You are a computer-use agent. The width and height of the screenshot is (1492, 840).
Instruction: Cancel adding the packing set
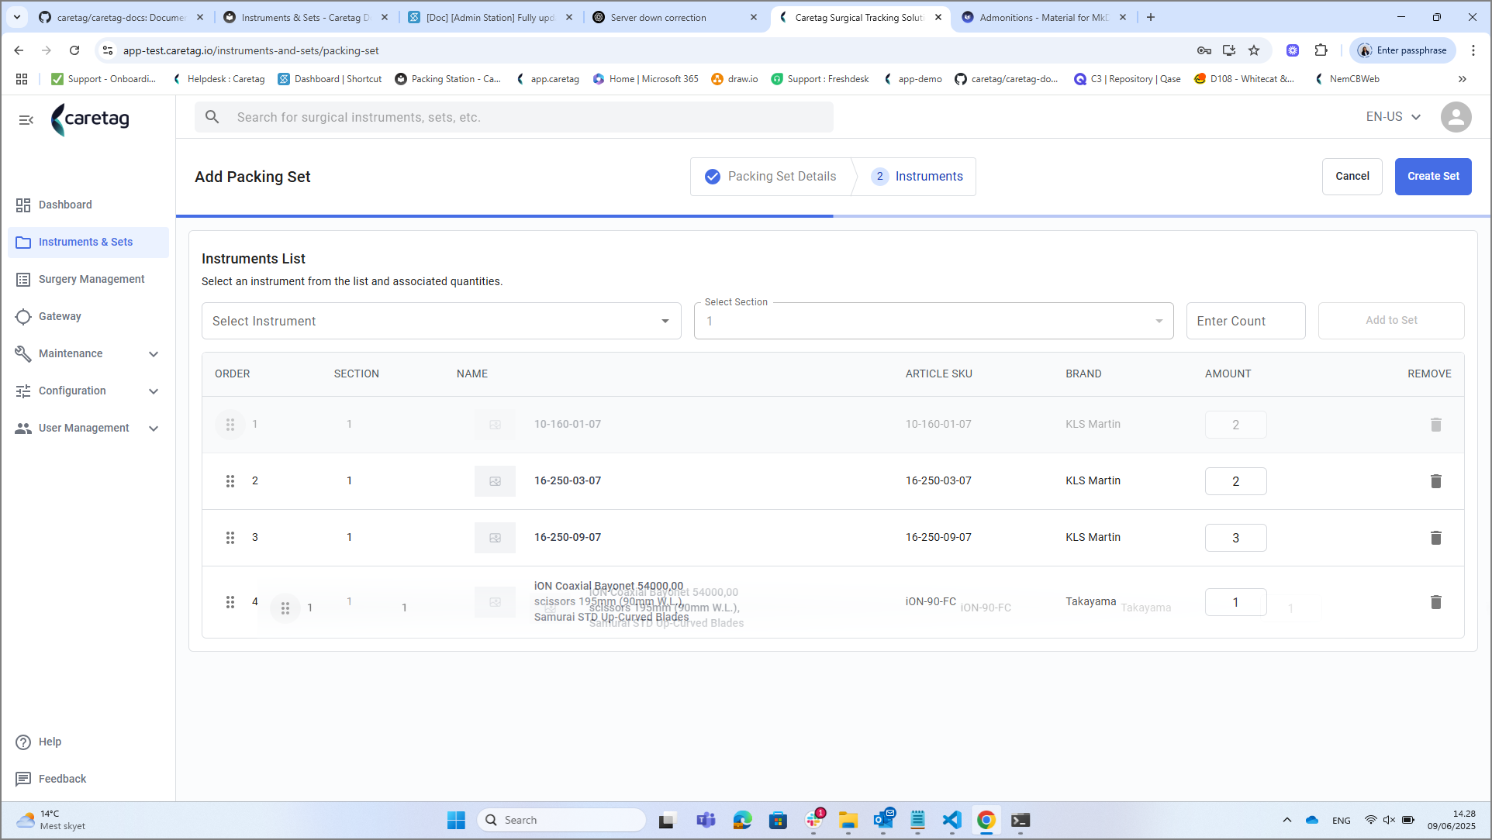click(1352, 177)
